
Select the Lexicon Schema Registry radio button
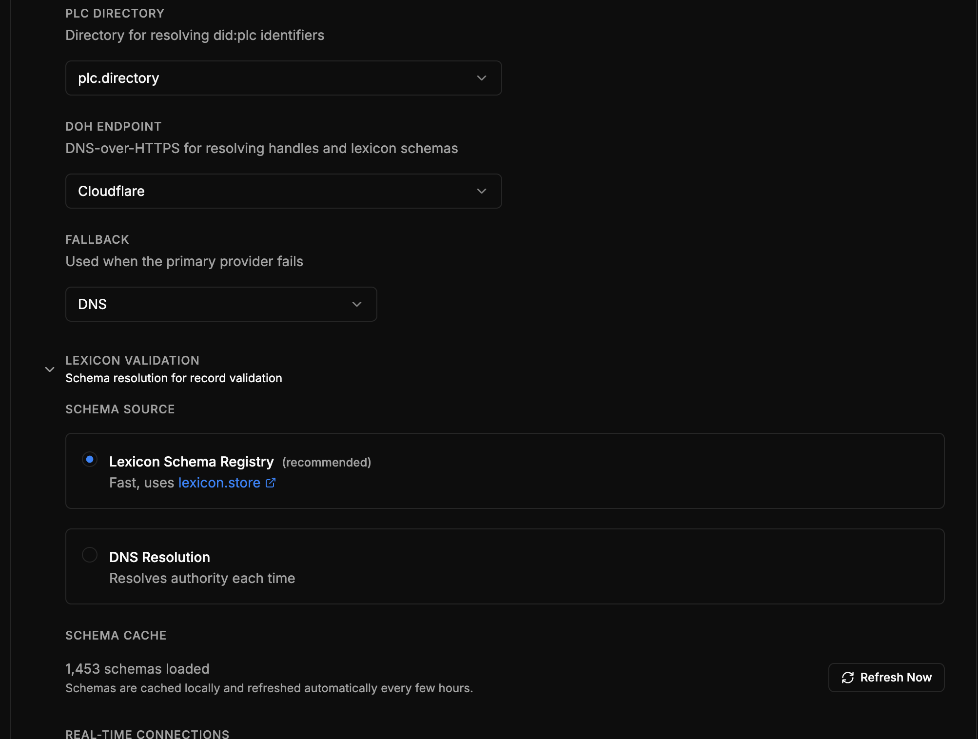pos(90,459)
